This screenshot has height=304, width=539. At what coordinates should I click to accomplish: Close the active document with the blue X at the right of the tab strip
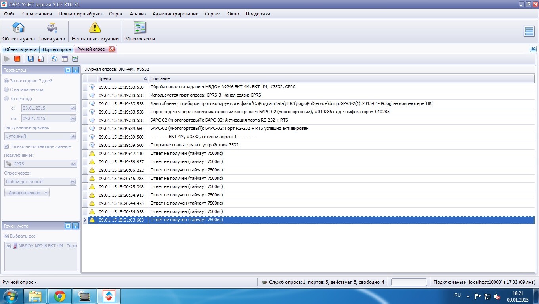(533, 49)
